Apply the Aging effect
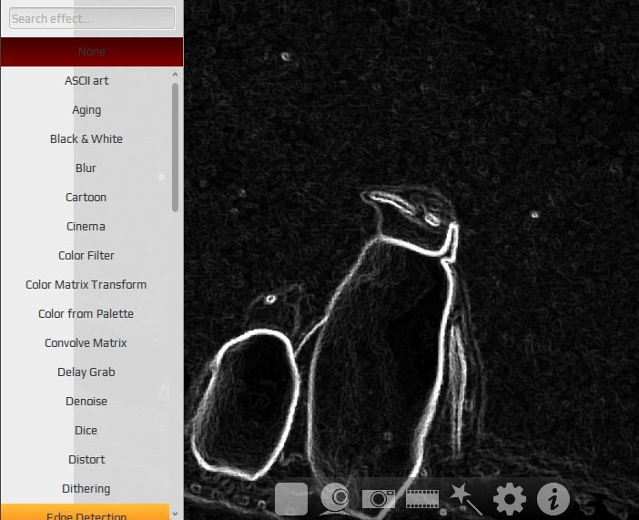The image size is (639, 520). click(x=86, y=110)
